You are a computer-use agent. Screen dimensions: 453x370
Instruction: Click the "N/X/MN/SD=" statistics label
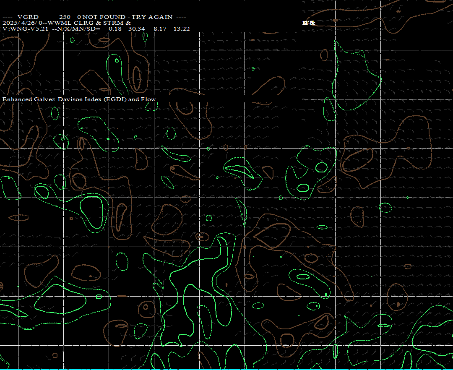pyautogui.click(x=78, y=29)
